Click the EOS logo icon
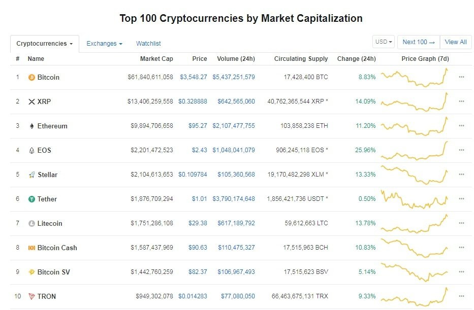The height and width of the screenshot is (310, 474). 31,151
